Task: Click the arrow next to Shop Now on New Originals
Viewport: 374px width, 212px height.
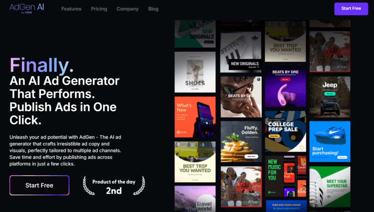Action: tap(258, 67)
